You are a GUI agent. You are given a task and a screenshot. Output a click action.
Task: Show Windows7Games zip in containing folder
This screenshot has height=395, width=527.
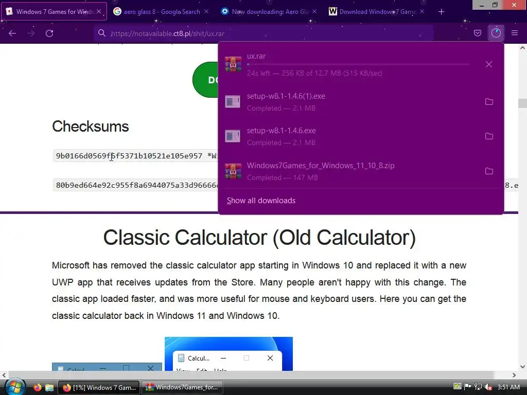point(489,171)
